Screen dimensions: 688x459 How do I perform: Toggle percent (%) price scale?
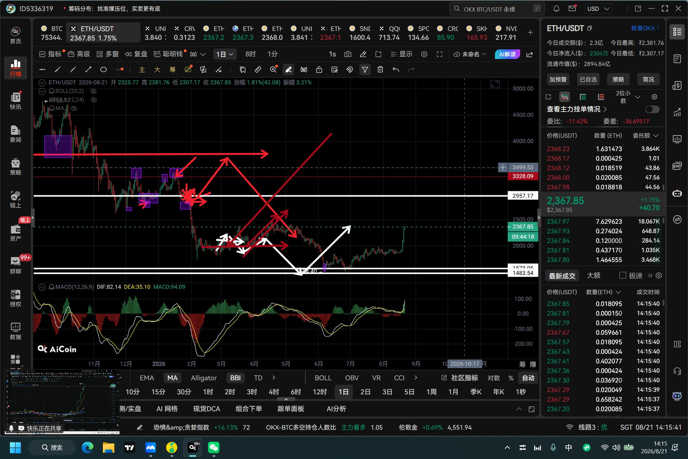point(511,378)
